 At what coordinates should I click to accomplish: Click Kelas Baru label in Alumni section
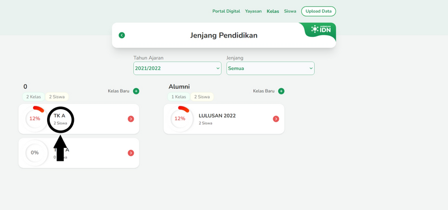tap(264, 91)
